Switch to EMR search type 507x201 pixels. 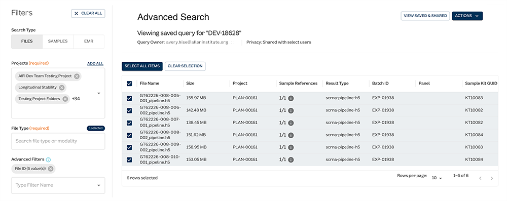89,42
